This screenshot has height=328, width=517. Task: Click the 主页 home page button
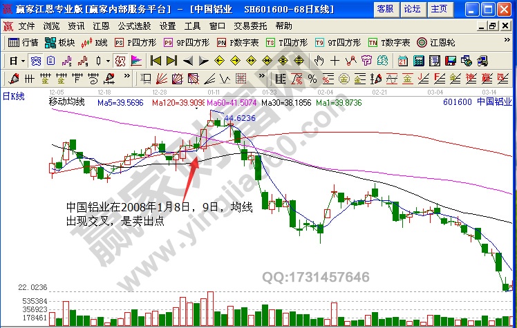(438, 9)
